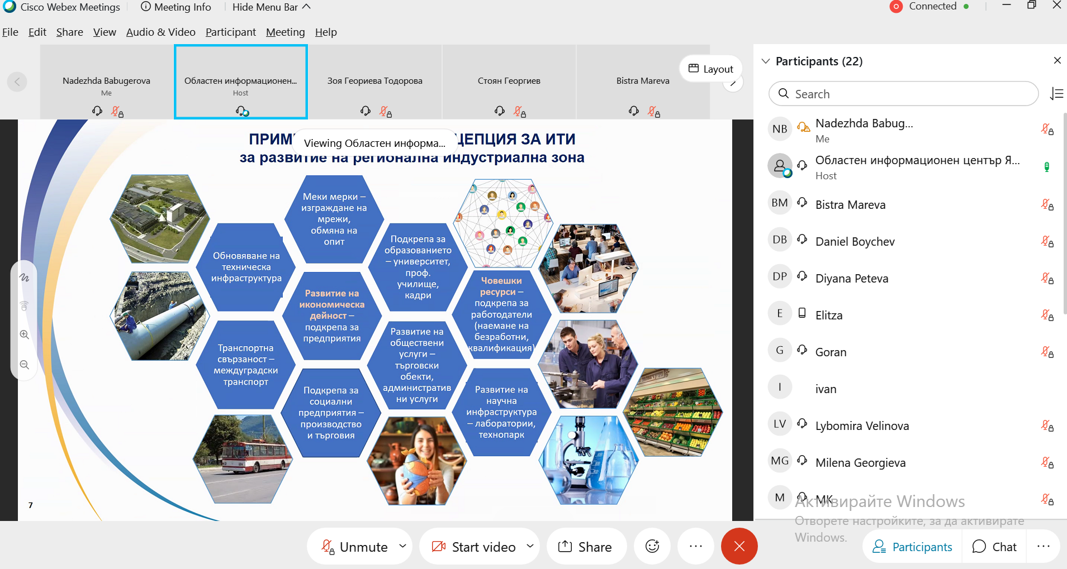Open Layout options
Image resolution: width=1067 pixels, height=569 pixels.
coord(710,69)
